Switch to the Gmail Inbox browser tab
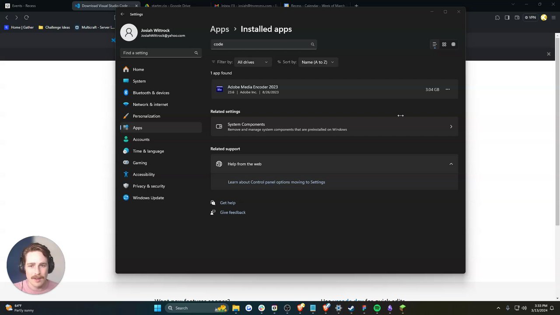 tap(245, 6)
